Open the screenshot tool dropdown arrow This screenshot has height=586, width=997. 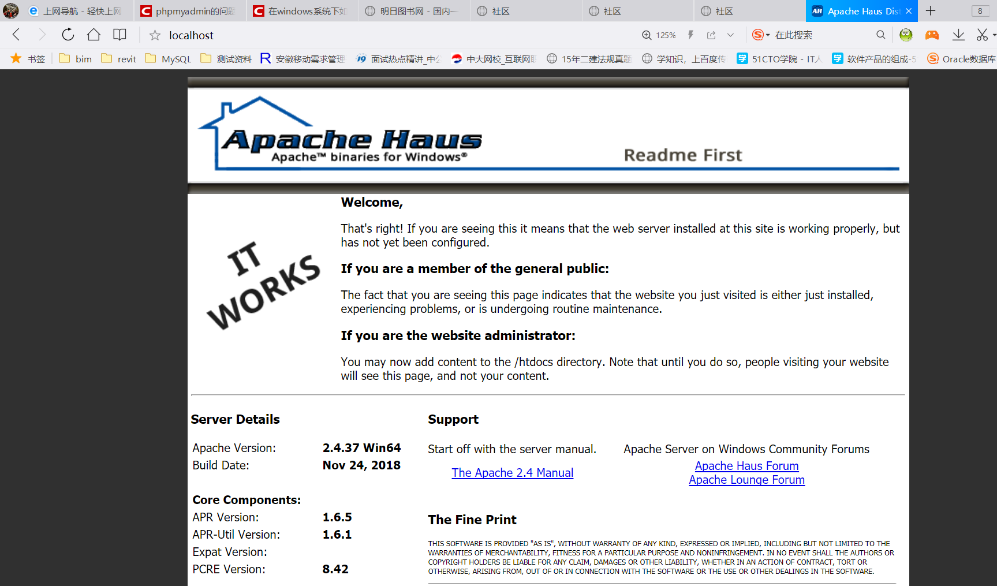[x=994, y=35]
